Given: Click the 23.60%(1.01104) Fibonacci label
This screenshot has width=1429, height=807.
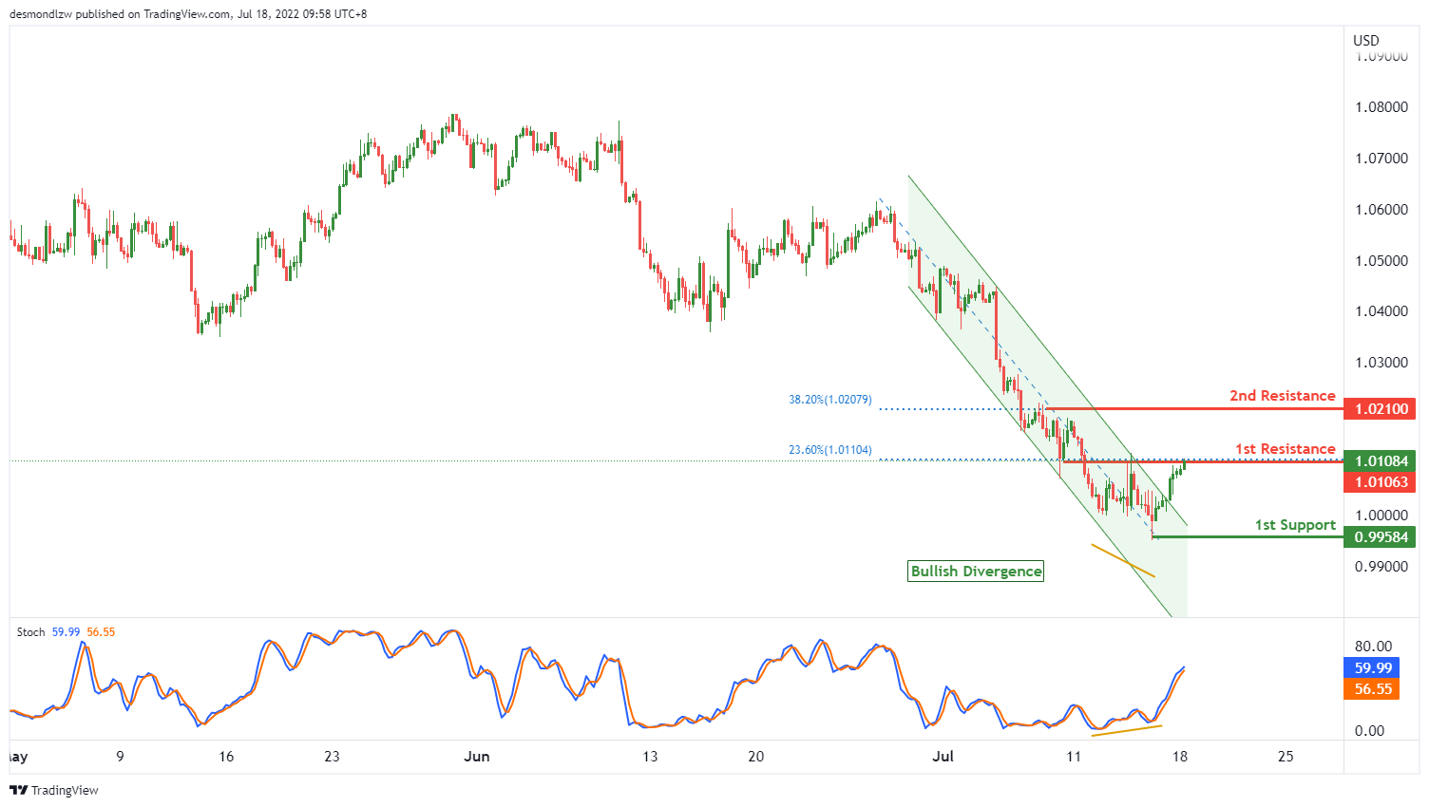Looking at the screenshot, I should pyautogui.click(x=829, y=450).
